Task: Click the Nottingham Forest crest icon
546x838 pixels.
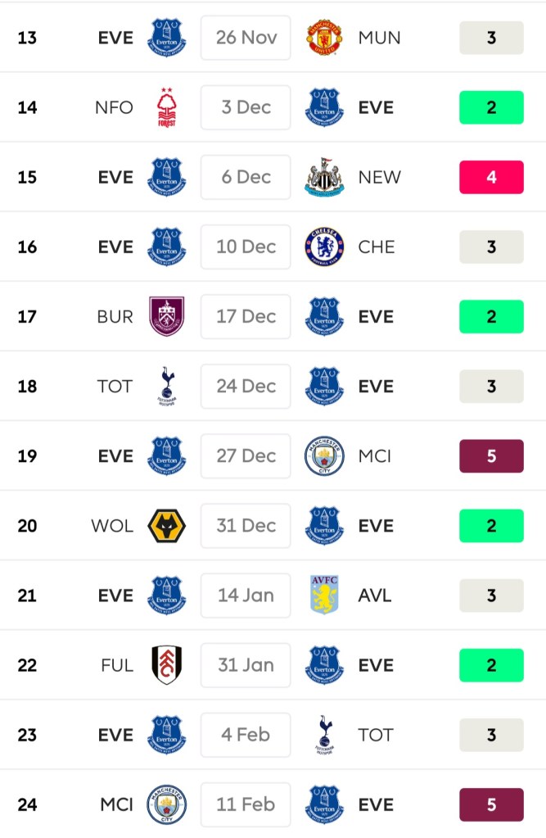Action: 167,107
